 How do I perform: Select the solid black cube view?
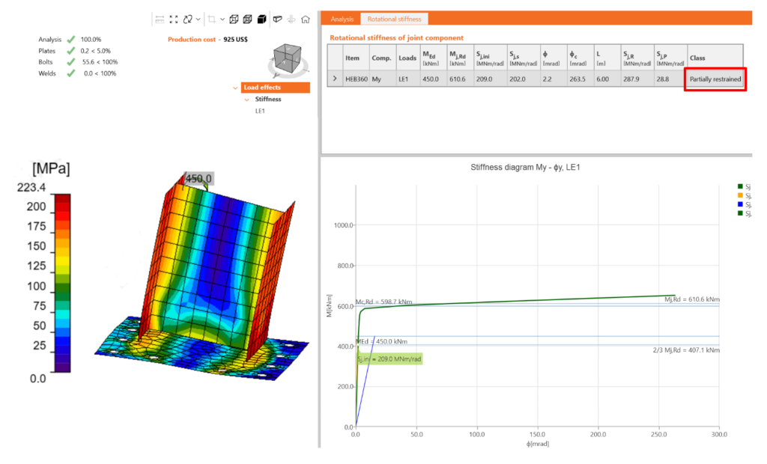coord(261,19)
